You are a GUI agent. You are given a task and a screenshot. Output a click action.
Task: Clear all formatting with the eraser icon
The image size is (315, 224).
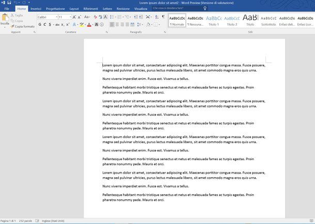point(95,17)
